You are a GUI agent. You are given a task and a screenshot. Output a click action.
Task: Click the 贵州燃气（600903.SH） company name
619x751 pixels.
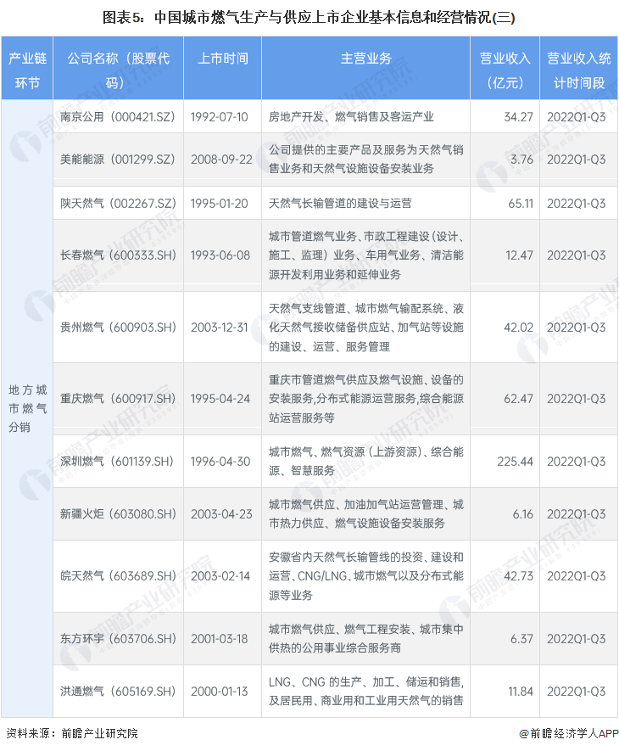coord(118,327)
